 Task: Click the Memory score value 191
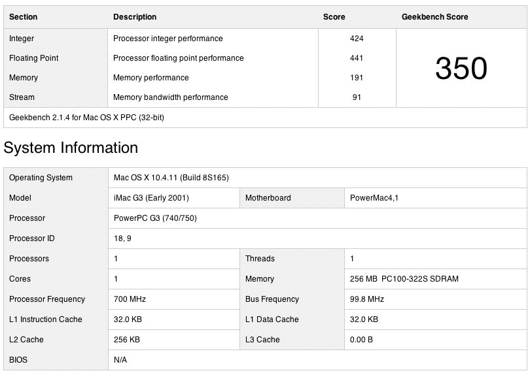(357, 78)
